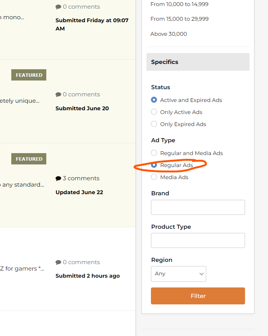This screenshot has height=336, width=268.
Task: Select the Above 30,000 price range
Action: click(169, 34)
